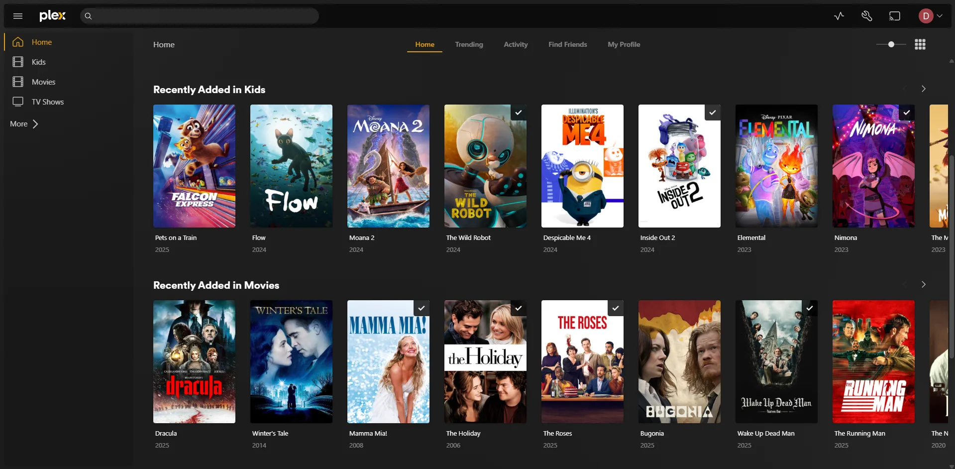The width and height of the screenshot is (955, 469).
Task: Click The Running Man title text
Action: click(859, 433)
